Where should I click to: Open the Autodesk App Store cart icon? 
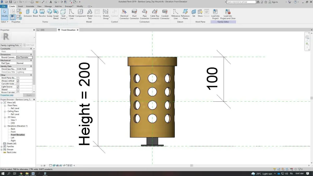(290, 2)
